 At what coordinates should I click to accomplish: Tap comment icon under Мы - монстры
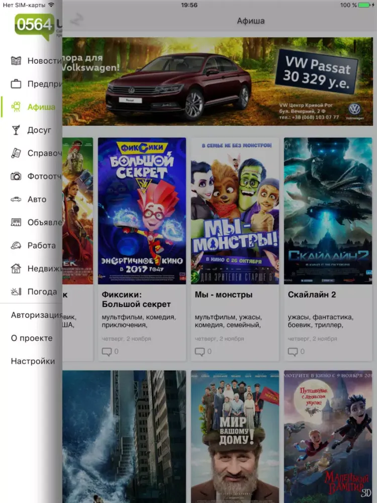point(200,352)
